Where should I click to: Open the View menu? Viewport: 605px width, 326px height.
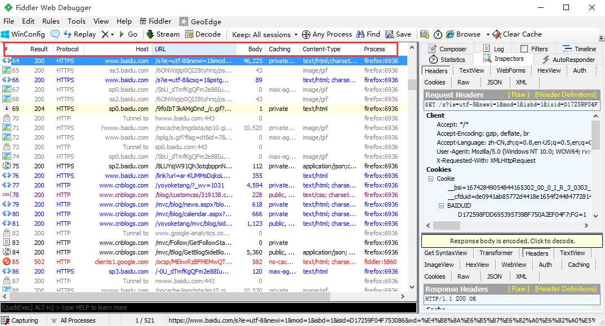coord(101,21)
